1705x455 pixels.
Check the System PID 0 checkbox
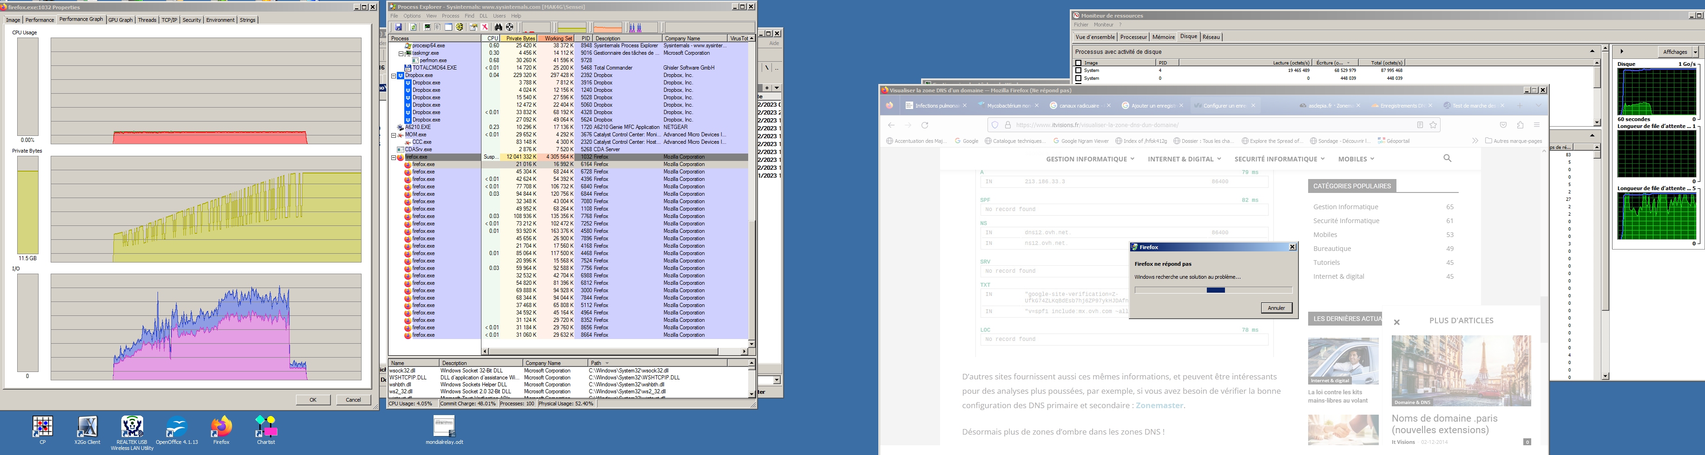[x=1078, y=78]
